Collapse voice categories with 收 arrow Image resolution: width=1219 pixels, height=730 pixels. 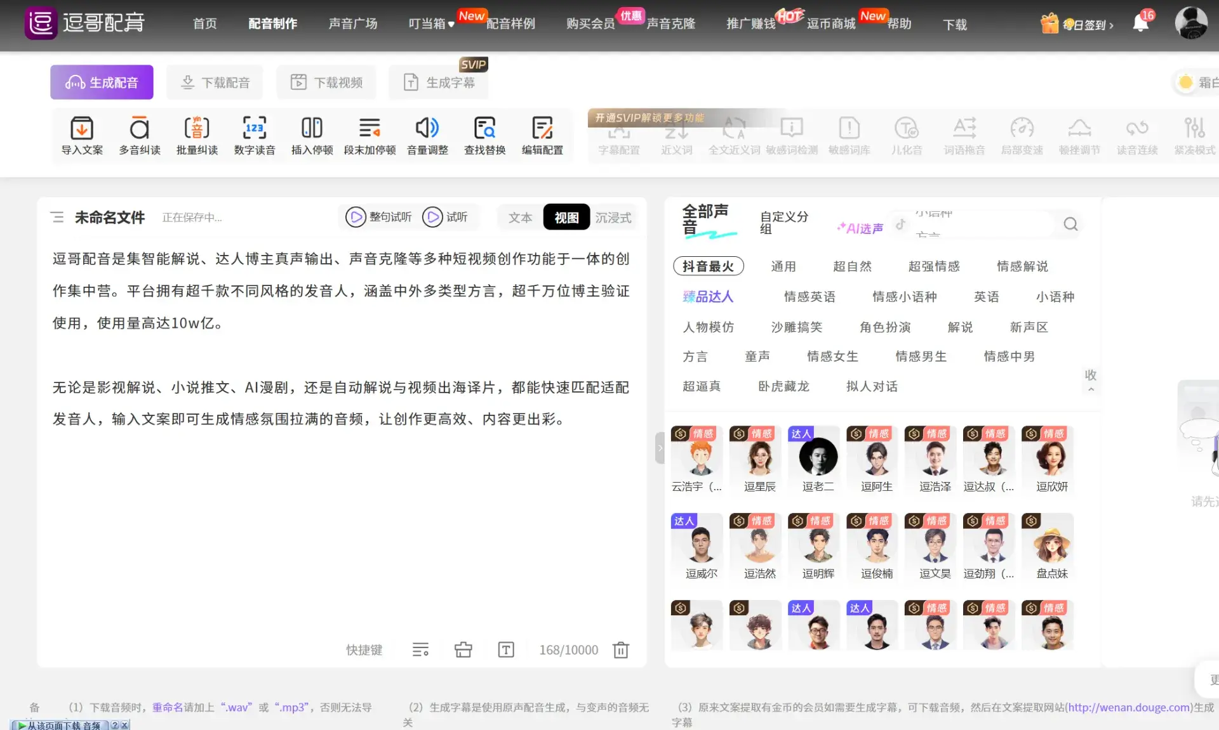click(1090, 379)
